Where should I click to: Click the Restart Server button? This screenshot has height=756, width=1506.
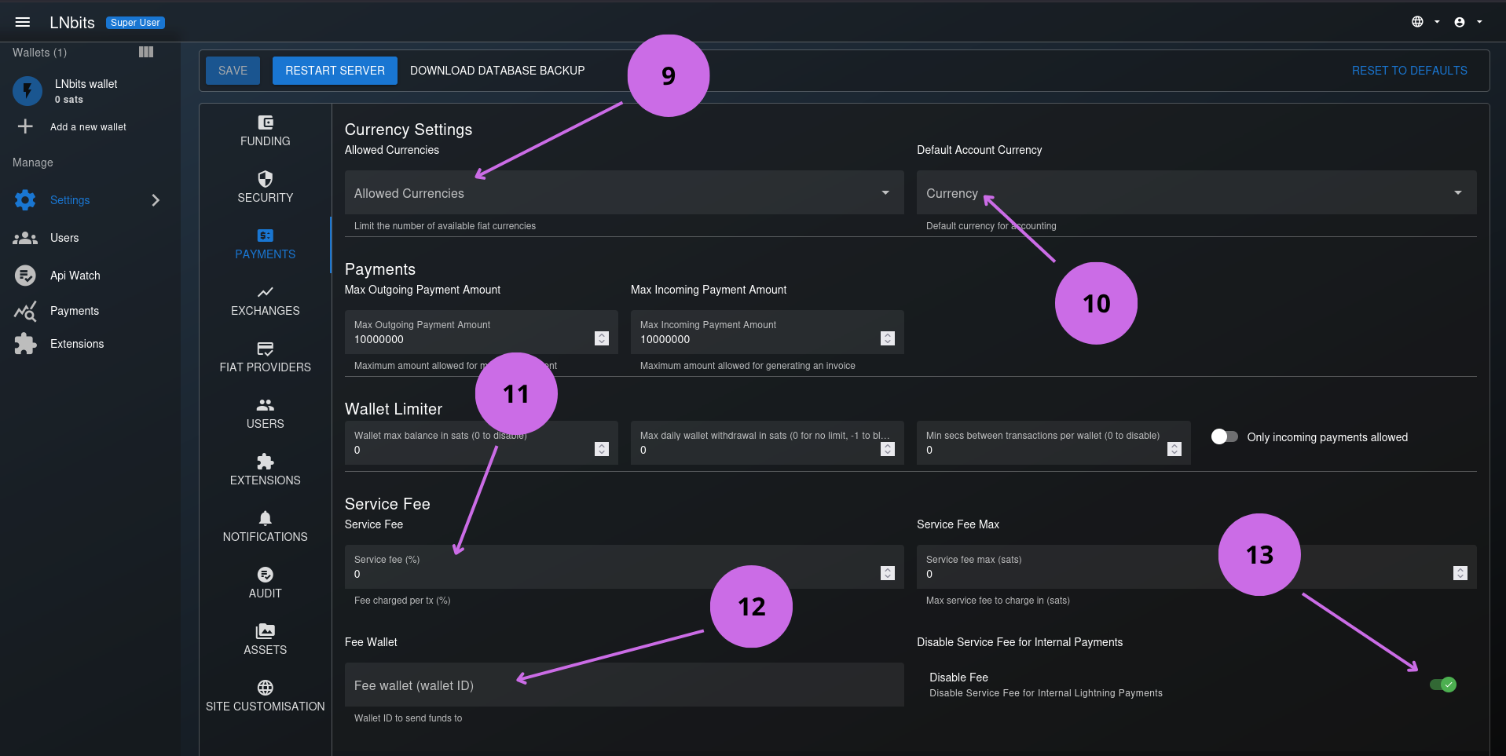click(x=335, y=71)
